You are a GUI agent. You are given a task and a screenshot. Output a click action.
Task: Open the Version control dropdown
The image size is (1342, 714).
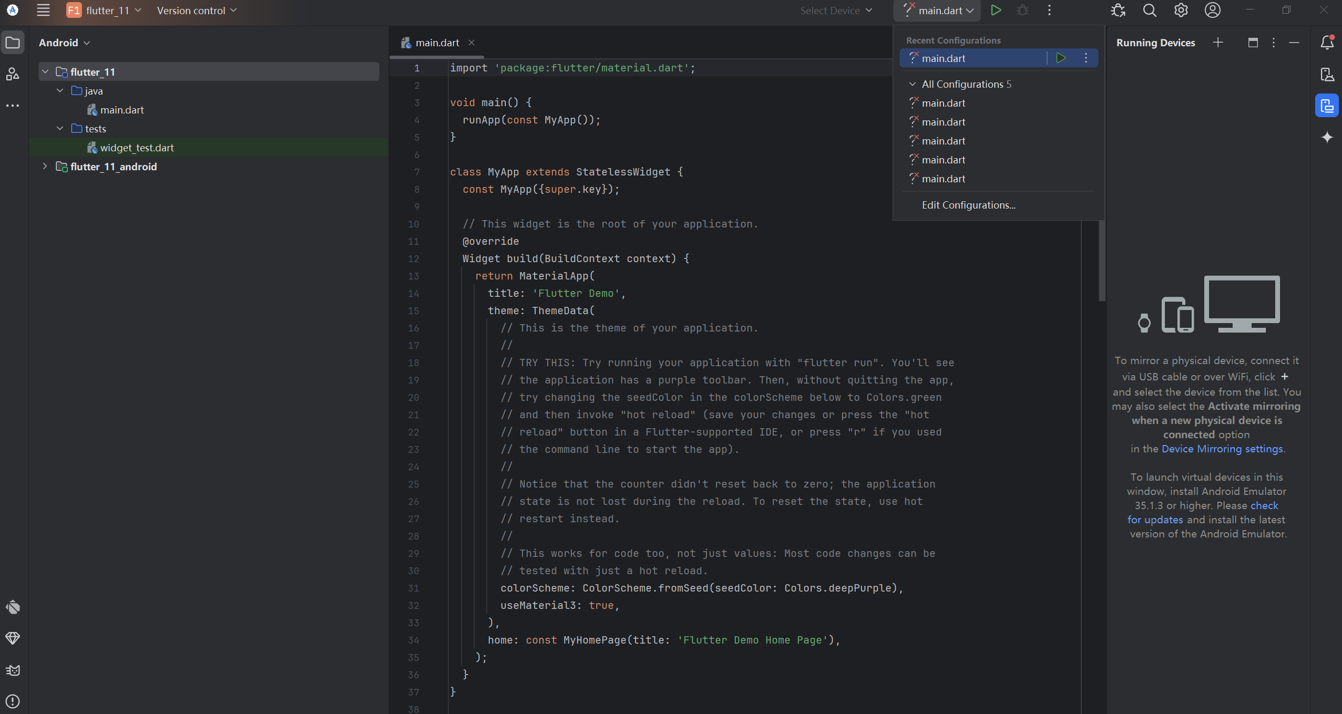[x=197, y=10]
